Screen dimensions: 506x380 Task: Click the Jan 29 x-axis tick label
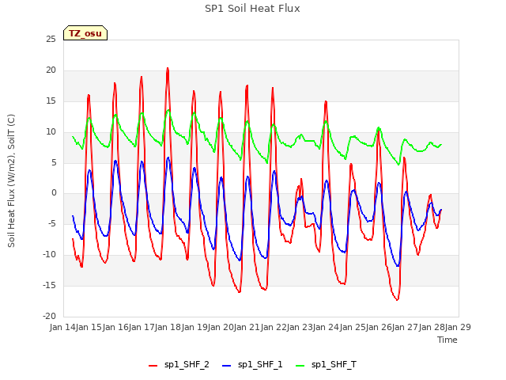coord(458,327)
